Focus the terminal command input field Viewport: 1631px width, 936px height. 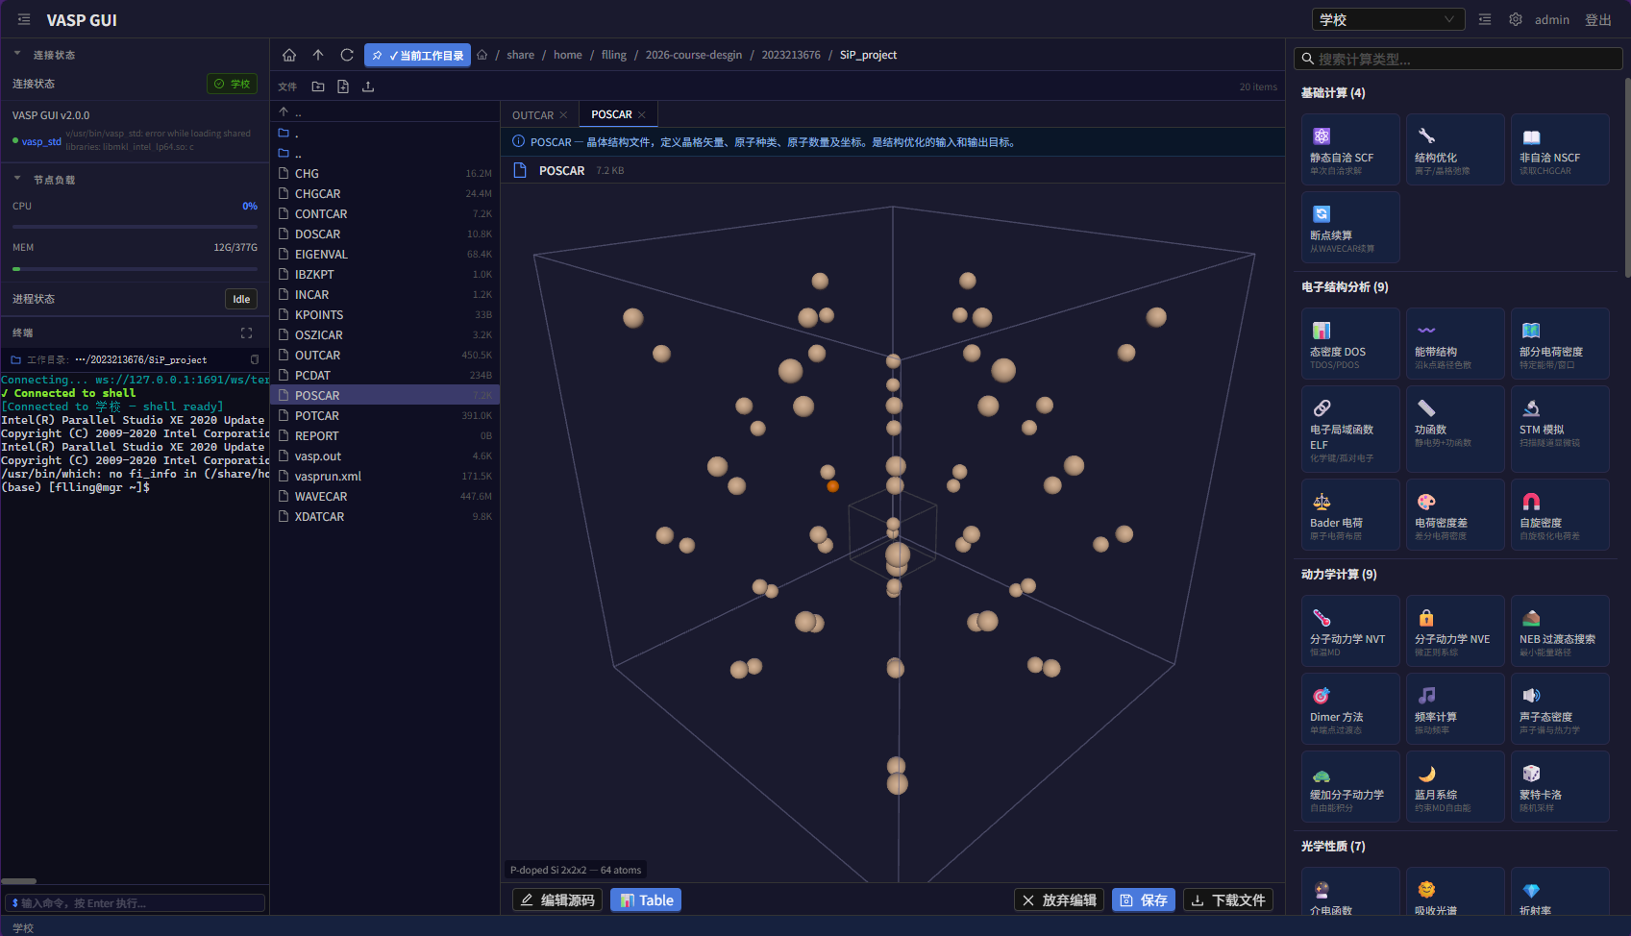click(x=135, y=903)
